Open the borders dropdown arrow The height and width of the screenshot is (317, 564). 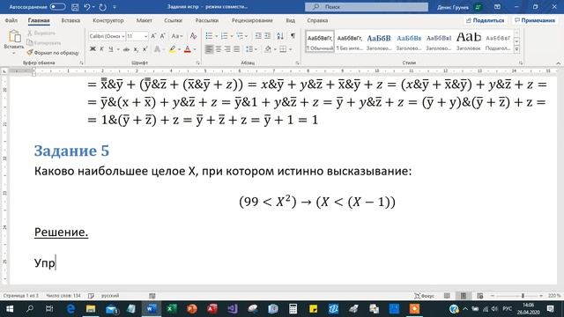pyautogui.click(x=290, y=49)
